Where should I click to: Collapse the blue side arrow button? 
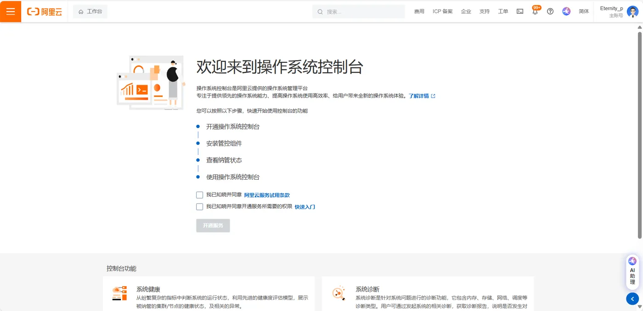(632, 299)
